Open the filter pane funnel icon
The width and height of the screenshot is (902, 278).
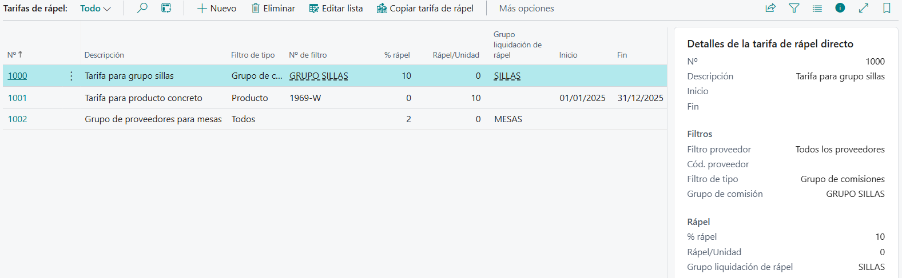tap(794, 8)
